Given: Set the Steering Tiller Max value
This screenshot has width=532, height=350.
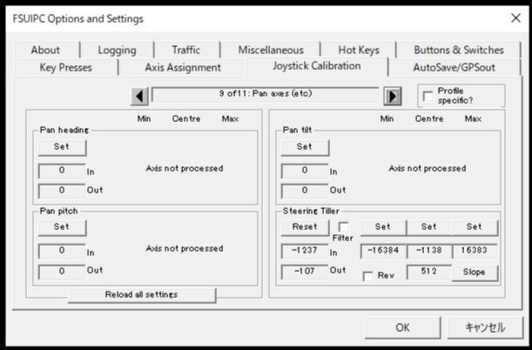Looking at the screenshot, I should [x=475, y=227].
